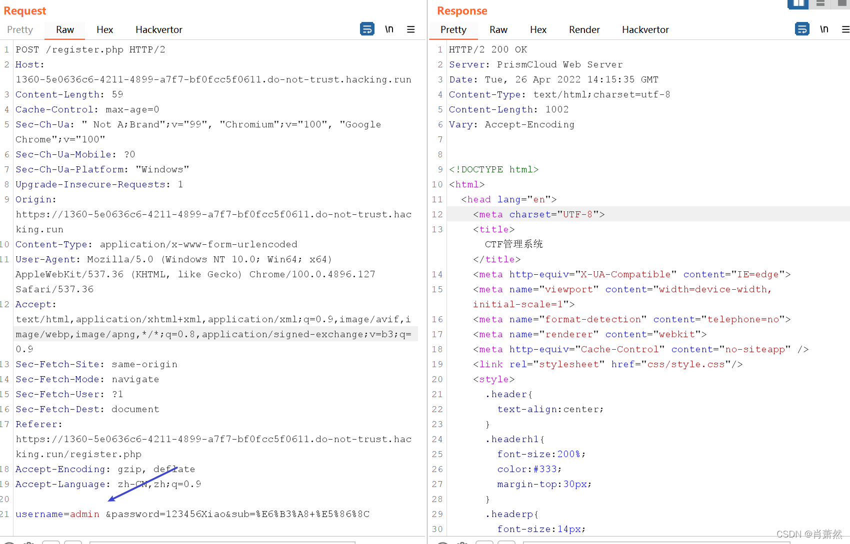Click the meta charset UTF-8 line
The width and height of the screenshot is (850, 544).
coord(539,214)
